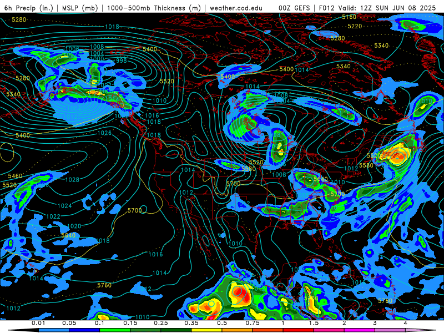The image size is (444, 333).
Task: Click the '1024' isobar label
Action: (x=64, y=206)
